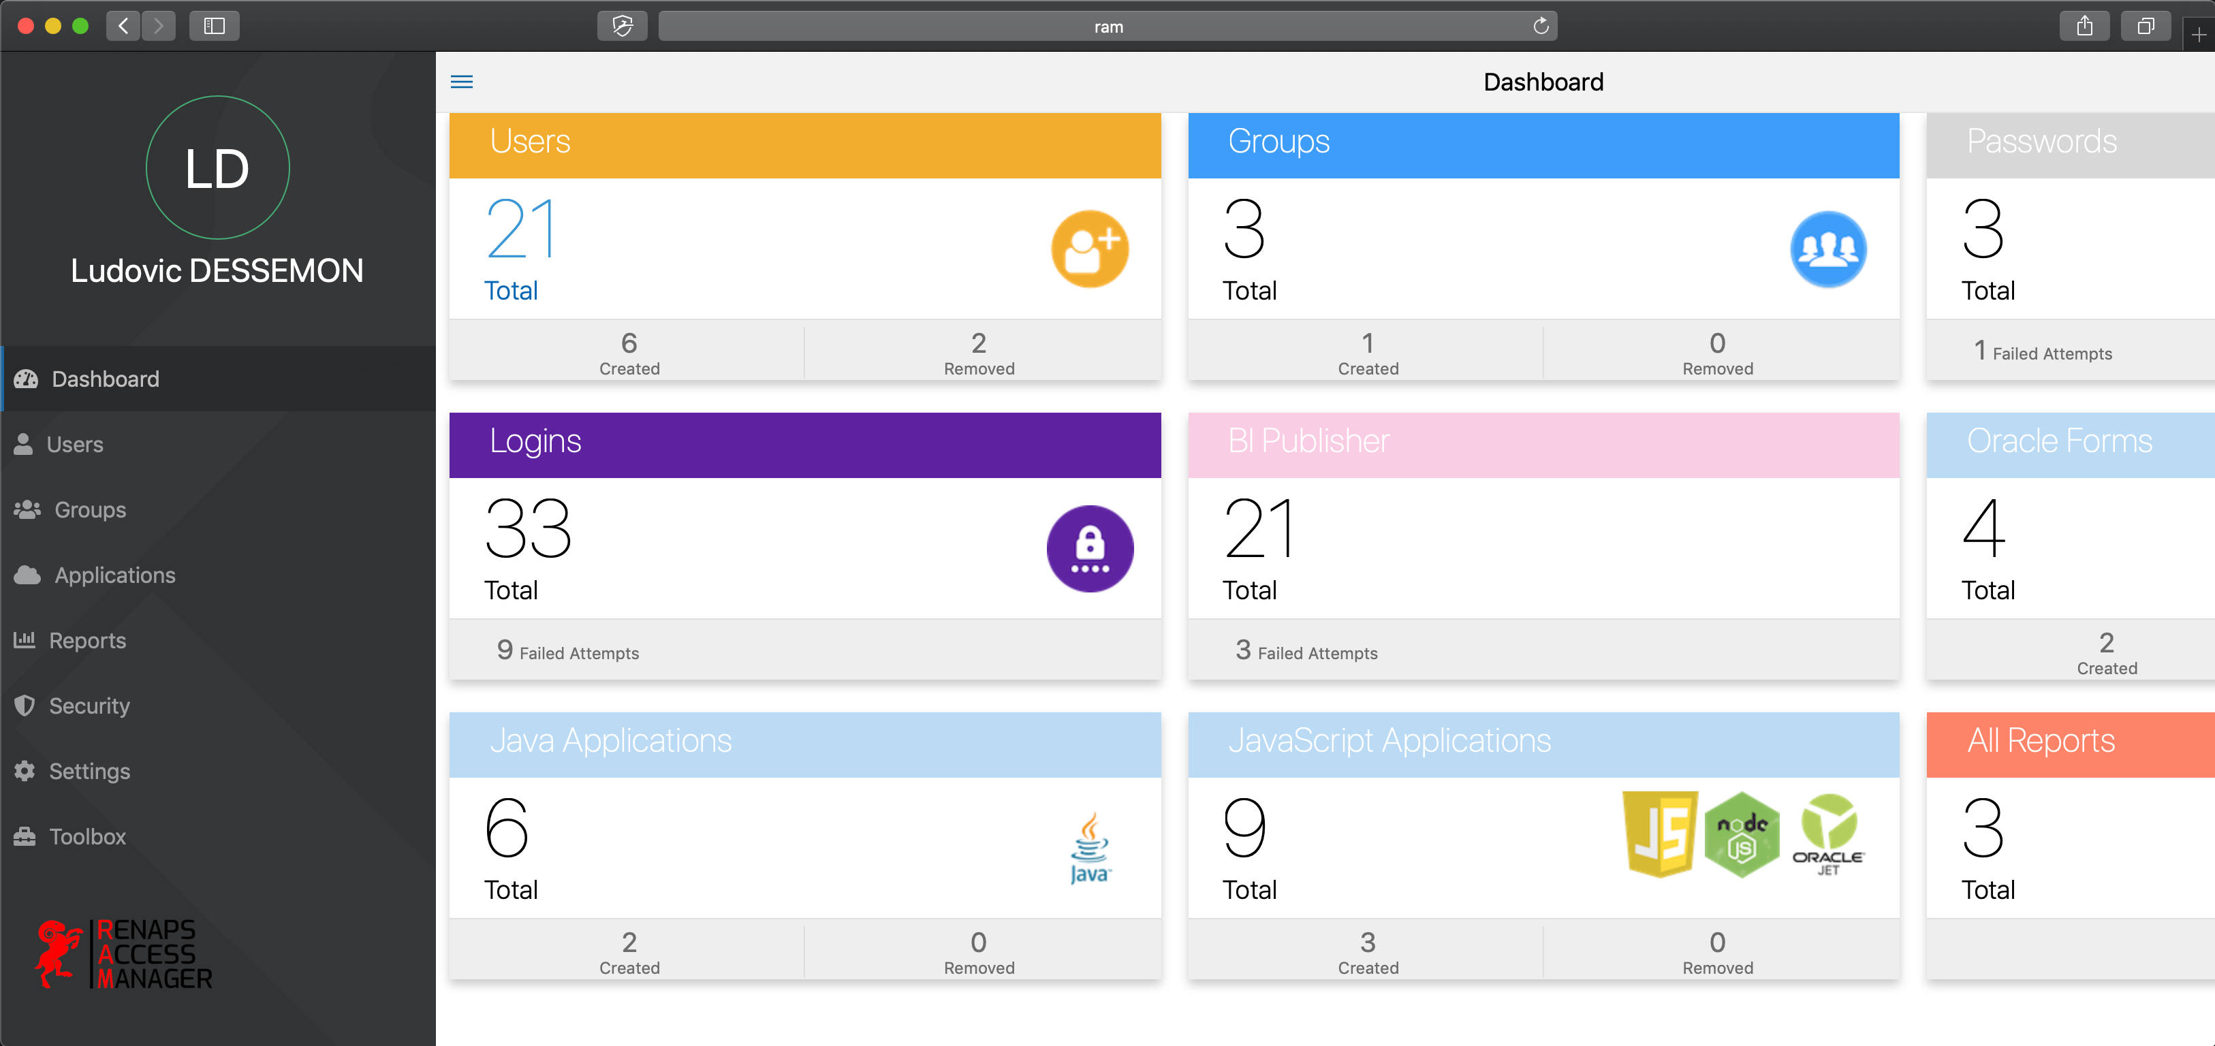Click the yellow JS logo
The width and height of the screenshot is (2215, 1046).
pos(1659,834)
